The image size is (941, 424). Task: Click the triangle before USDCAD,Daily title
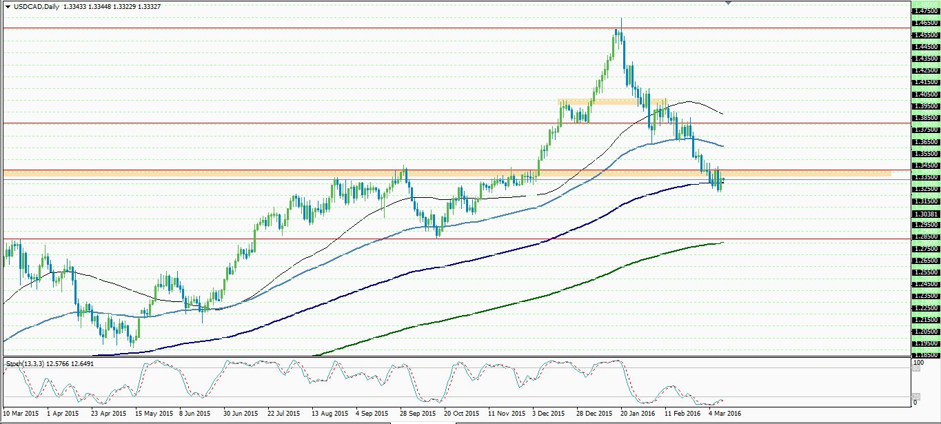coord(8,6)
